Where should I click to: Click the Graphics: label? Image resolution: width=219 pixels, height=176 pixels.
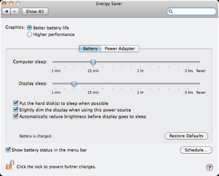[x=15, y=27]
